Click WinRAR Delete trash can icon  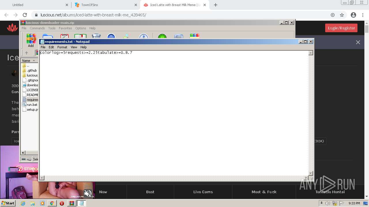point(96,36)
